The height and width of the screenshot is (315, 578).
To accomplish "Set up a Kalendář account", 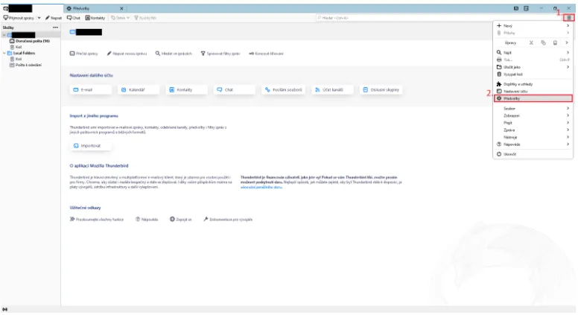I will (x=139, y=89).
